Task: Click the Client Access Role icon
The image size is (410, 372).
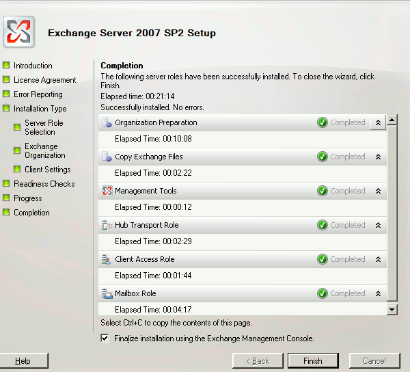Action: (x=106, y=259)
